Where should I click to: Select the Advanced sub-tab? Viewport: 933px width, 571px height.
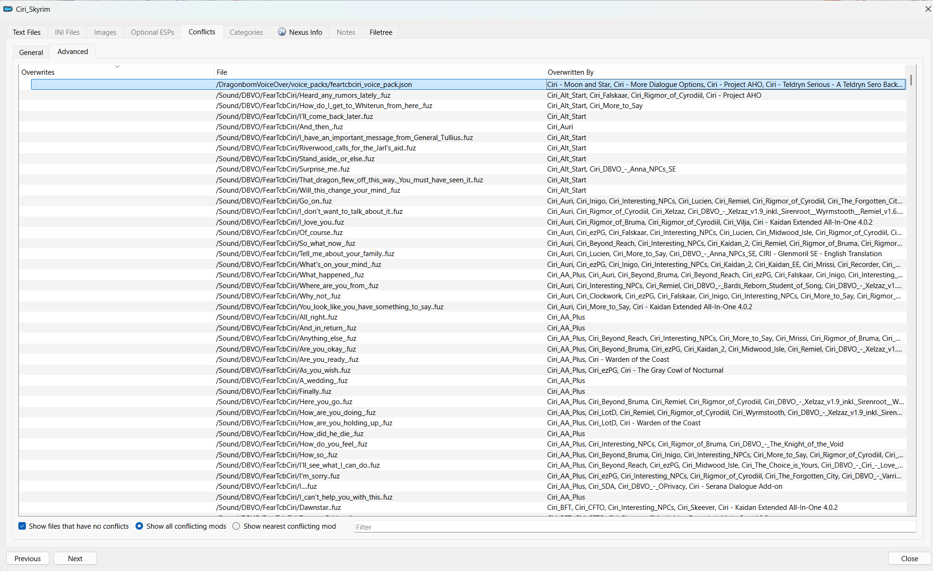point(72,51)
